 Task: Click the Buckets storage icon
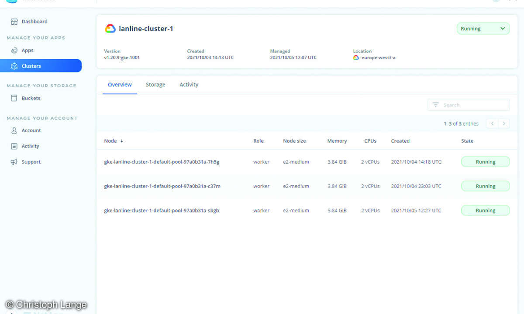coord(14,98)
